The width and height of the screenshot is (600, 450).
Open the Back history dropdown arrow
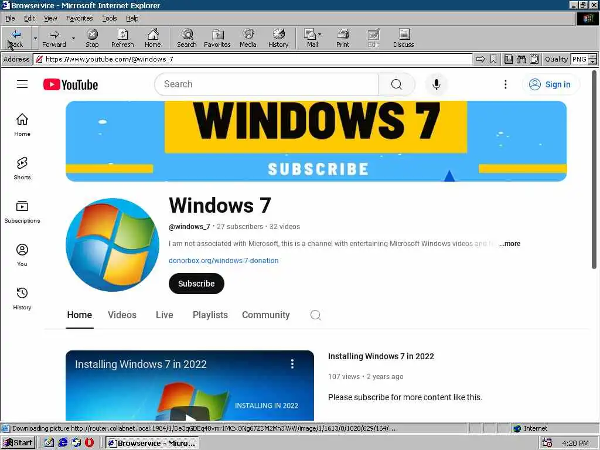click(35, 38)
